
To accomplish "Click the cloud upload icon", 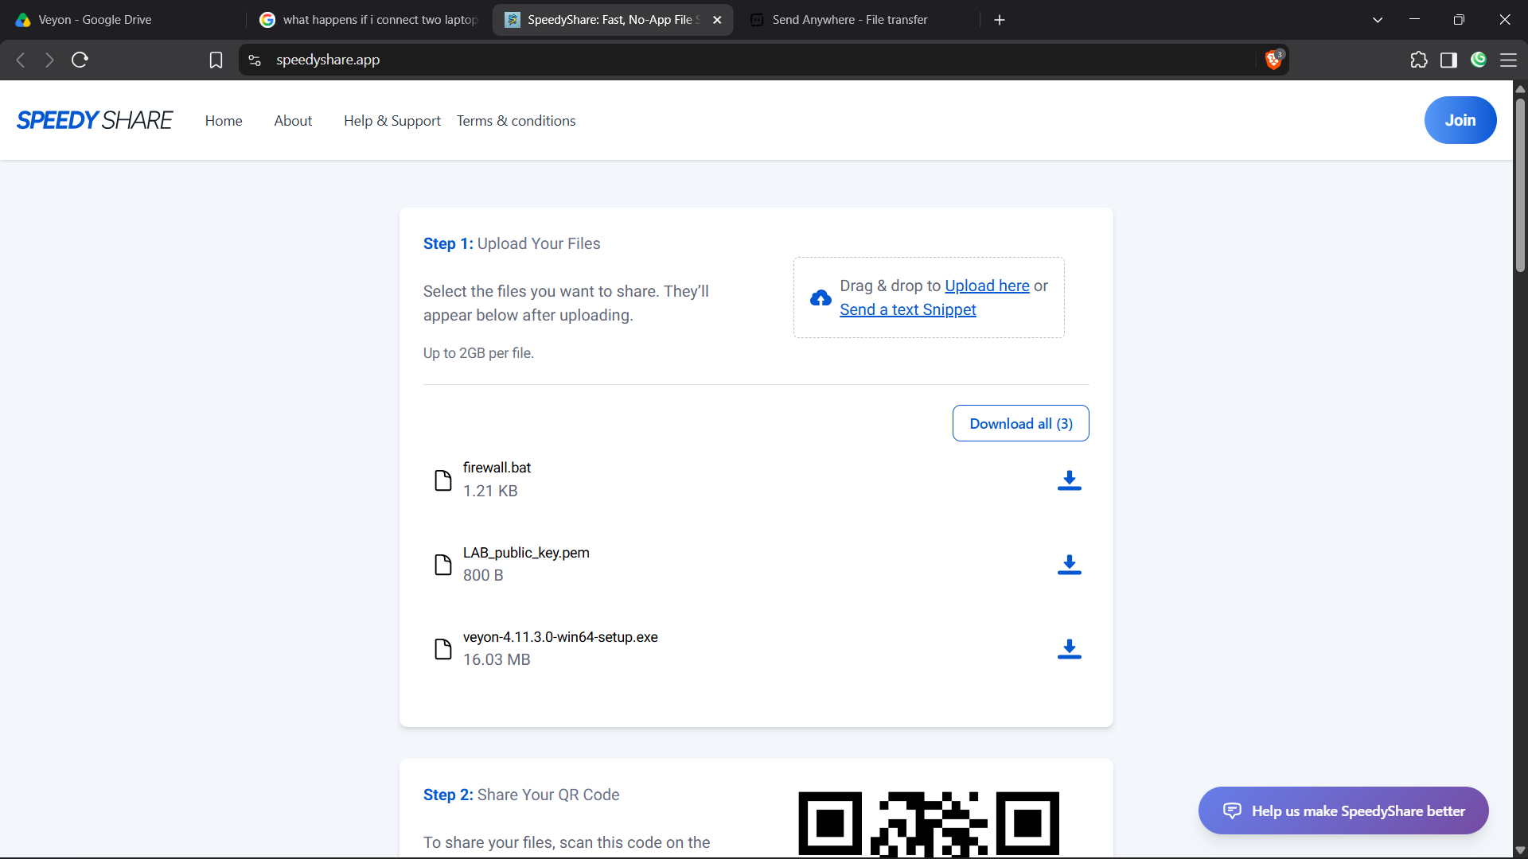I will tap(821, 298).
